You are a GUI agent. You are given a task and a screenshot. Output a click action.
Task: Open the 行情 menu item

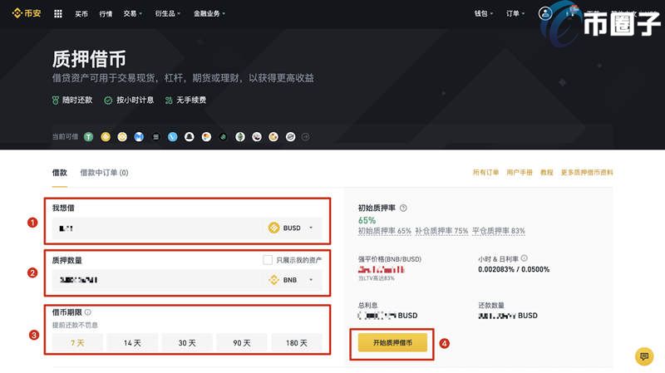pos(106,13)
